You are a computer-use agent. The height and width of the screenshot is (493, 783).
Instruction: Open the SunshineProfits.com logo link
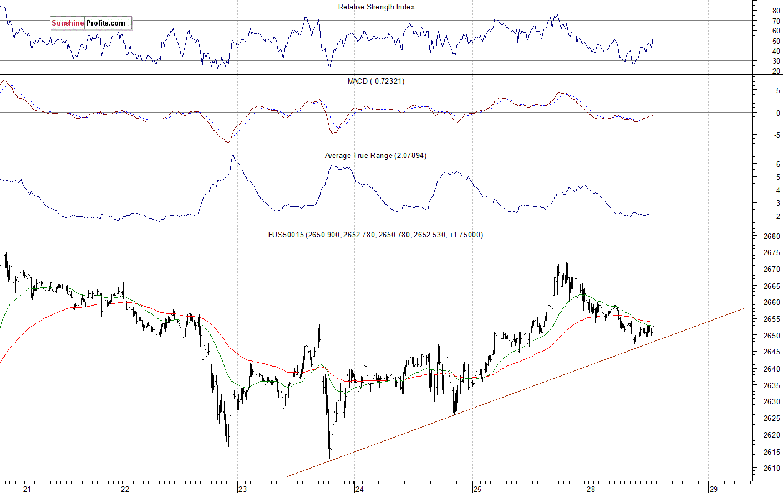[91, 23]
